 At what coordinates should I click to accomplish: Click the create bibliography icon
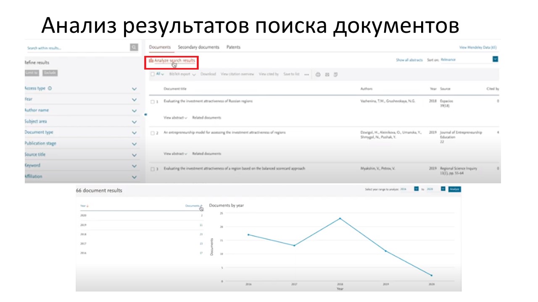tap(336, 75)
